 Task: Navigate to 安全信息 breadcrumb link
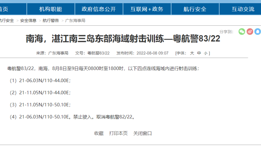[28, 21]
